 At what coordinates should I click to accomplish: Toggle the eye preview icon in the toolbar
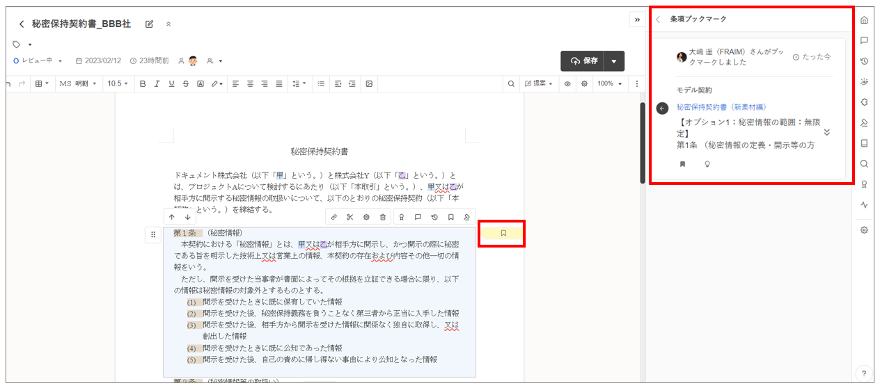coord(567,83)
